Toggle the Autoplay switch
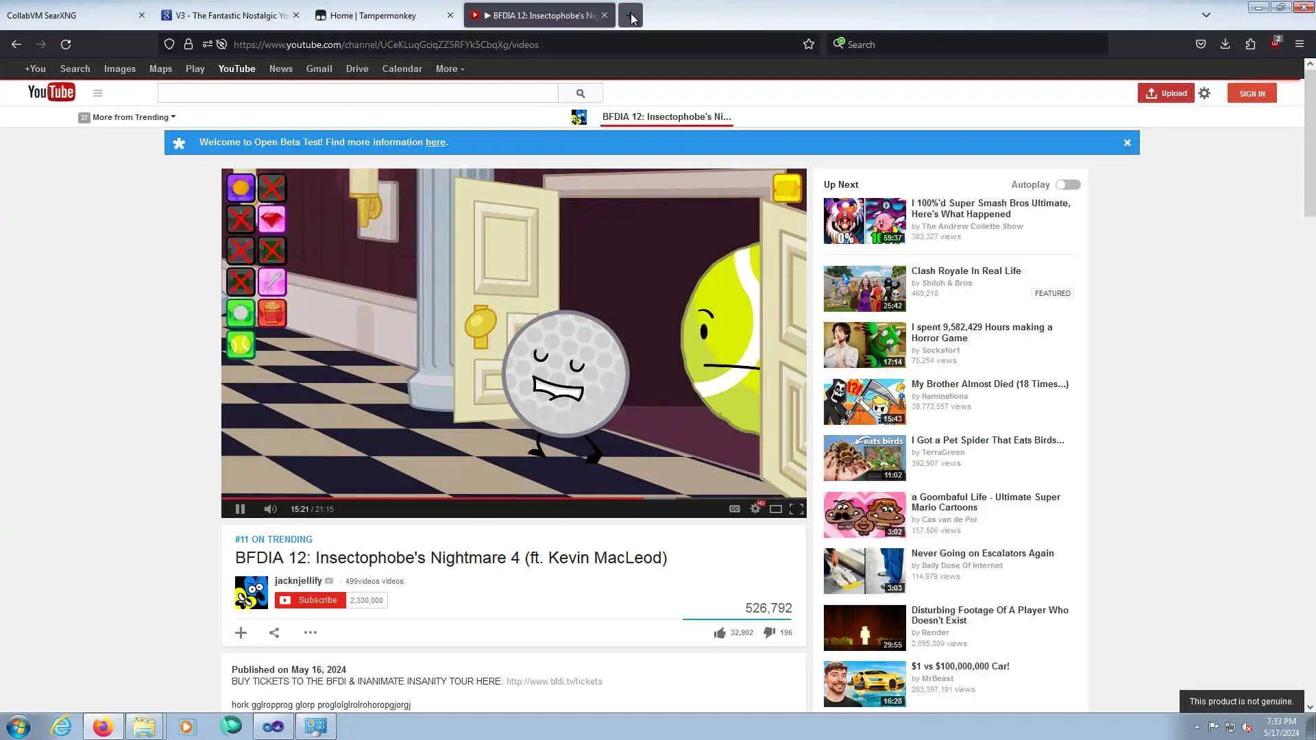The image size is (1316, 740). (x=1067, y=184)
